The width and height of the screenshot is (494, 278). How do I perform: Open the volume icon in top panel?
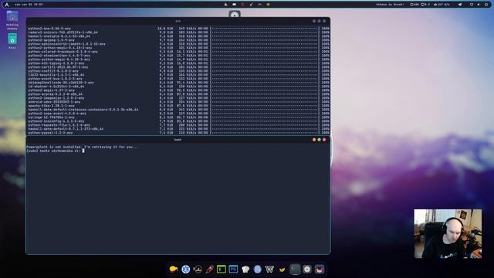point(479,5)
